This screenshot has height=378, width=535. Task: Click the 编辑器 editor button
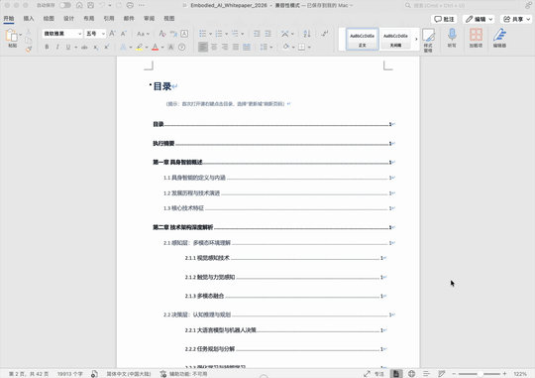(x=499, y=38)
